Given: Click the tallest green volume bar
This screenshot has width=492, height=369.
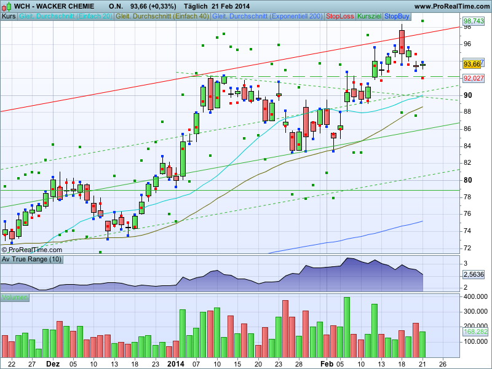Looking at the screenshot, I should 347,327.
